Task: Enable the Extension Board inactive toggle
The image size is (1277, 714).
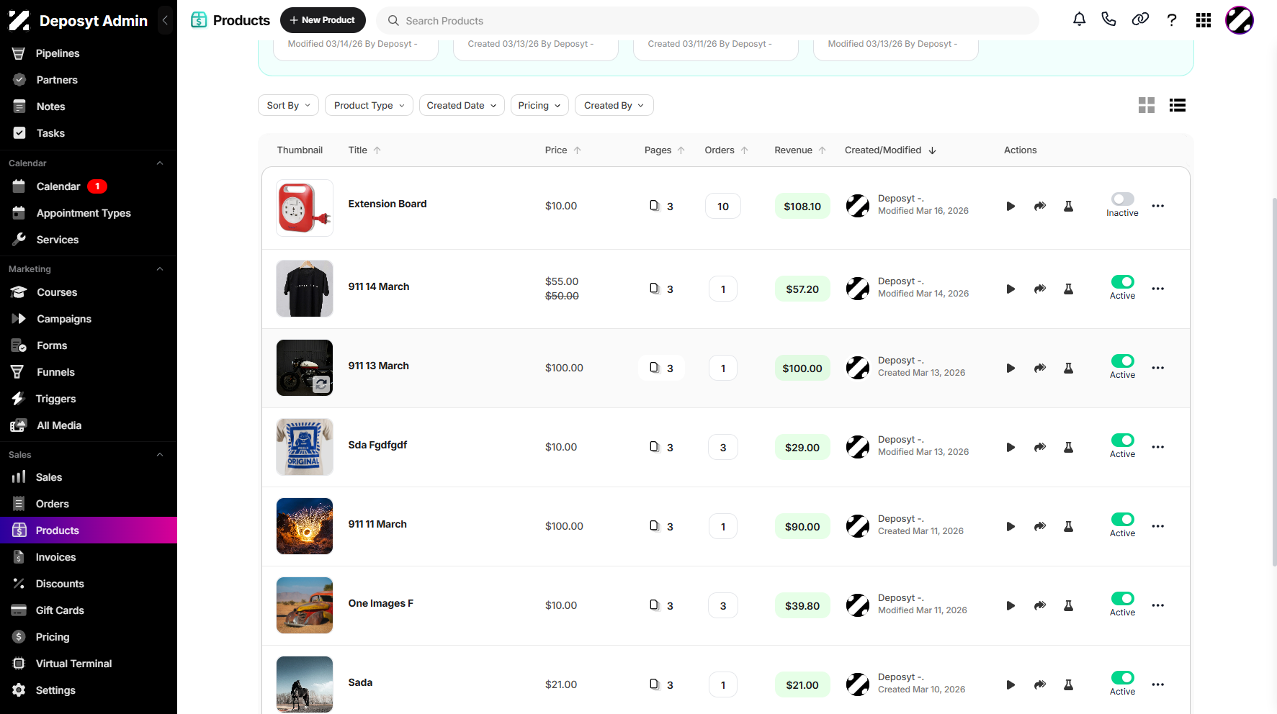Action: click(1123, 199)
